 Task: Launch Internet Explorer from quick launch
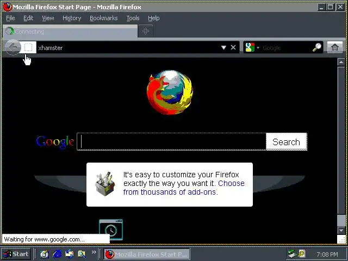[57, 254]
